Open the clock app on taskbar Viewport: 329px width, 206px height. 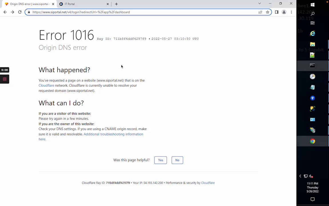[312, 76]
